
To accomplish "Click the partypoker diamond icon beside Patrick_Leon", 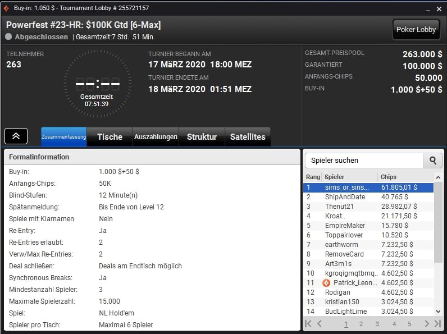I will (326, 283).
